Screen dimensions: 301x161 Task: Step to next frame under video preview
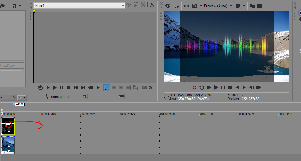tap(259, 87)
